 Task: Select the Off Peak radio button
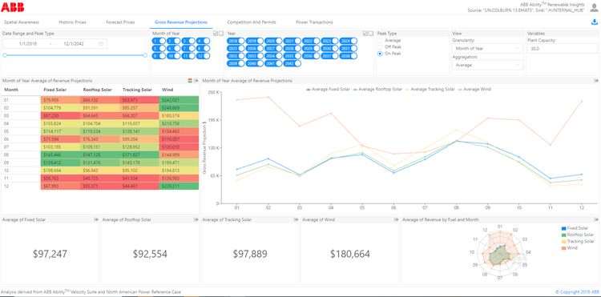380,47
